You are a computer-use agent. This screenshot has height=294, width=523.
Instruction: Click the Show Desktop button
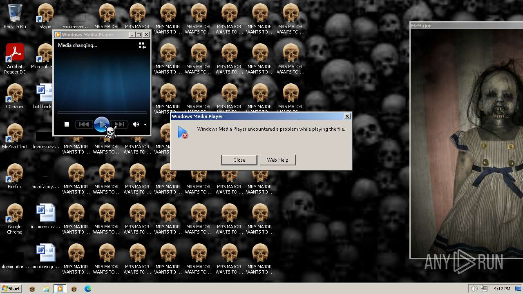[518, 289]
